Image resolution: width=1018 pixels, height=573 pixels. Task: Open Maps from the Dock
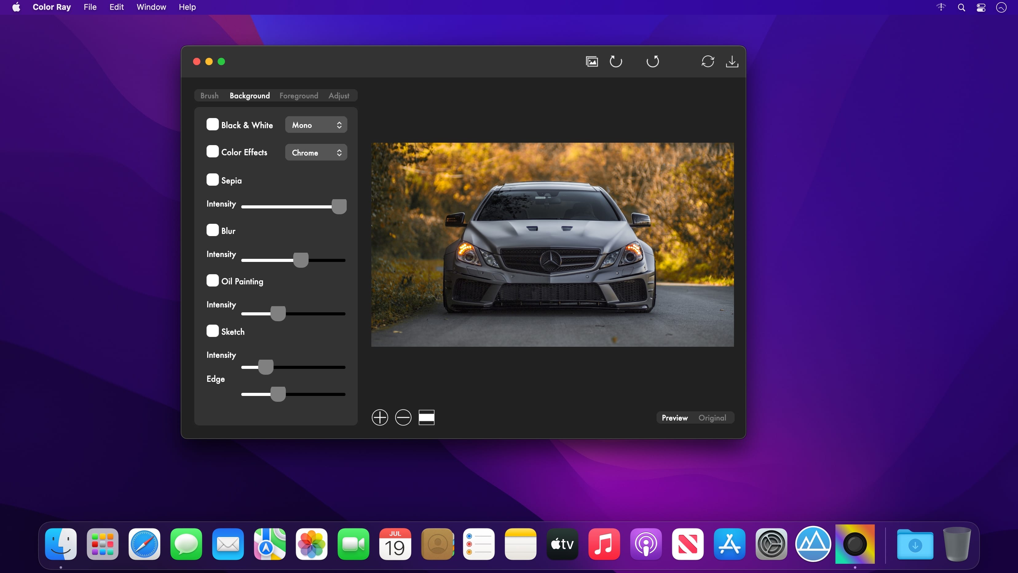coord(270,544)
